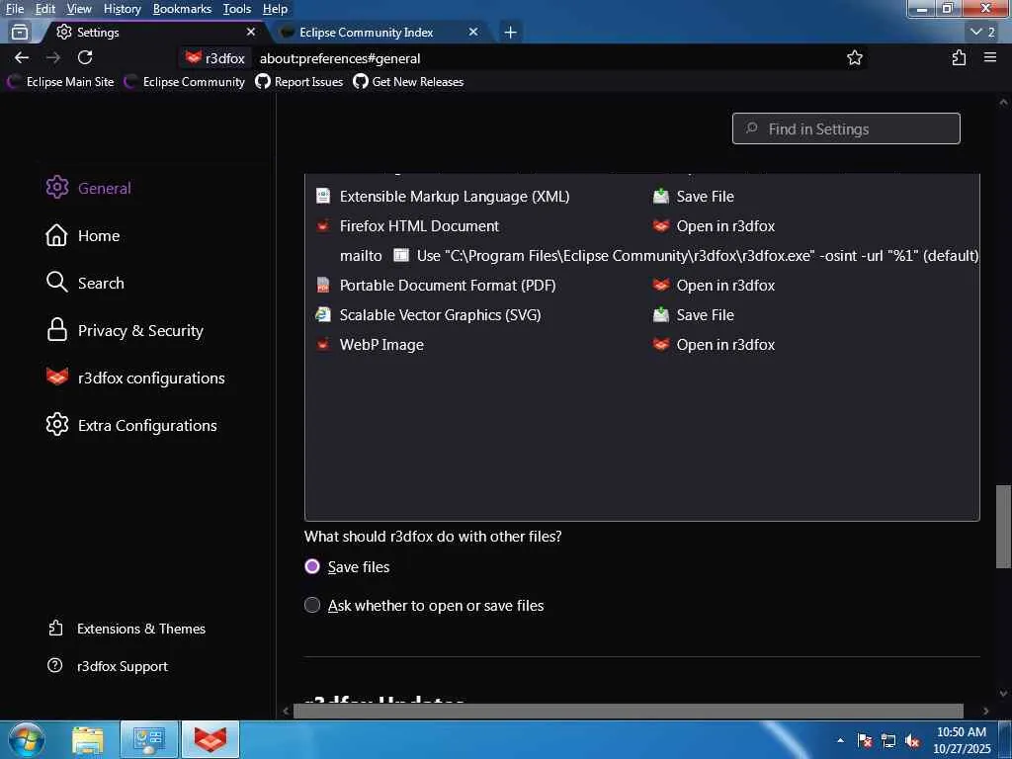Click the Firefox HTML Document type icon

(x=323, y=226)
